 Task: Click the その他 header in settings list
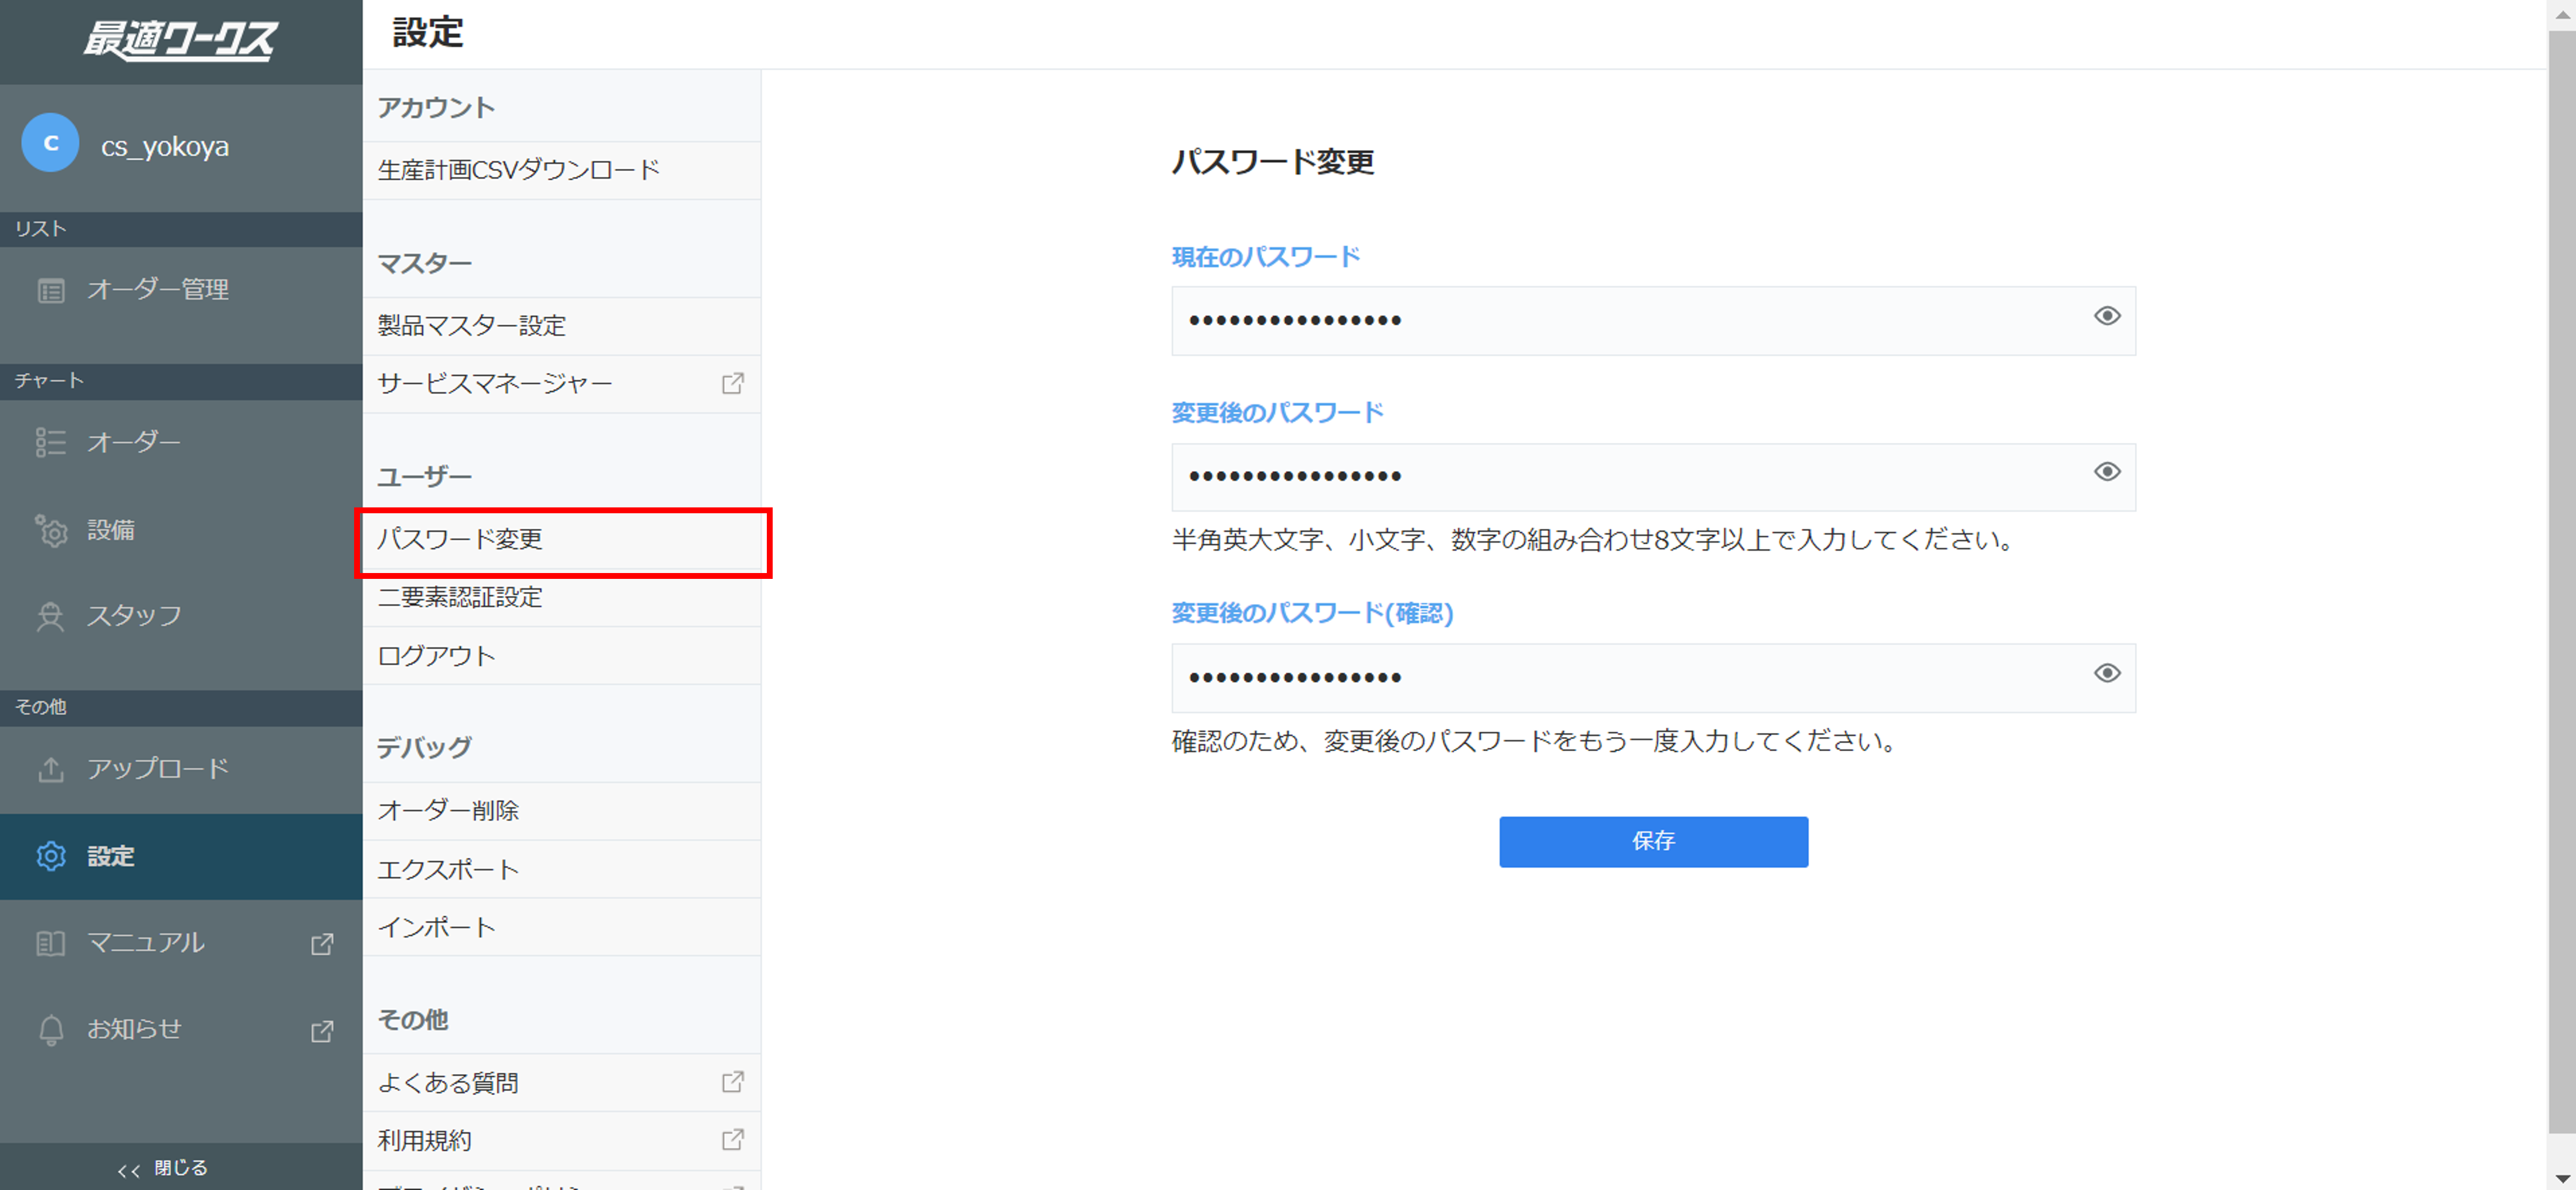pos(412,1020)
